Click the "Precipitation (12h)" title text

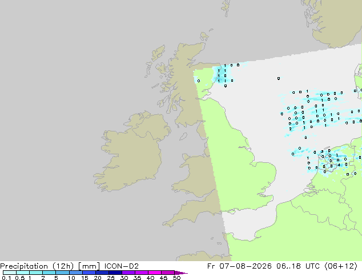[37, 266]
